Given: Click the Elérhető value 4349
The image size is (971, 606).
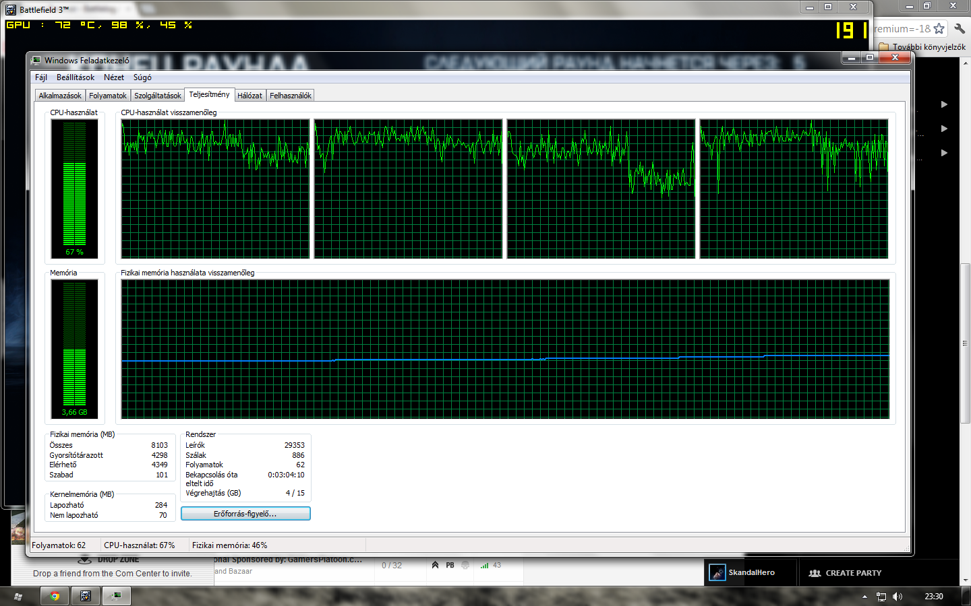Looking at the screenshot, I should tap(159, 465).
